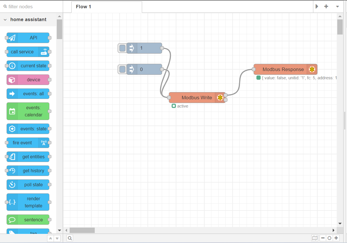Click the Modbus Write node icon
Image resolution: width=347 pixels, height=243 pixels.
(x=220, y=98)
